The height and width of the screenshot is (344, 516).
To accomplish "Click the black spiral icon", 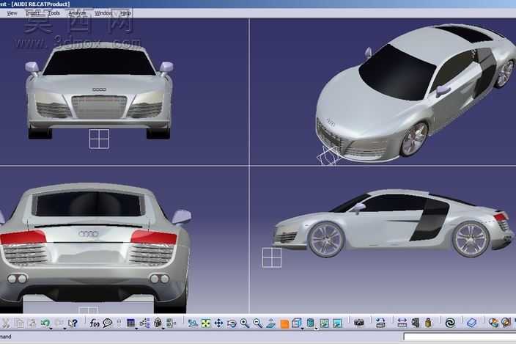I will click(450, 323).
